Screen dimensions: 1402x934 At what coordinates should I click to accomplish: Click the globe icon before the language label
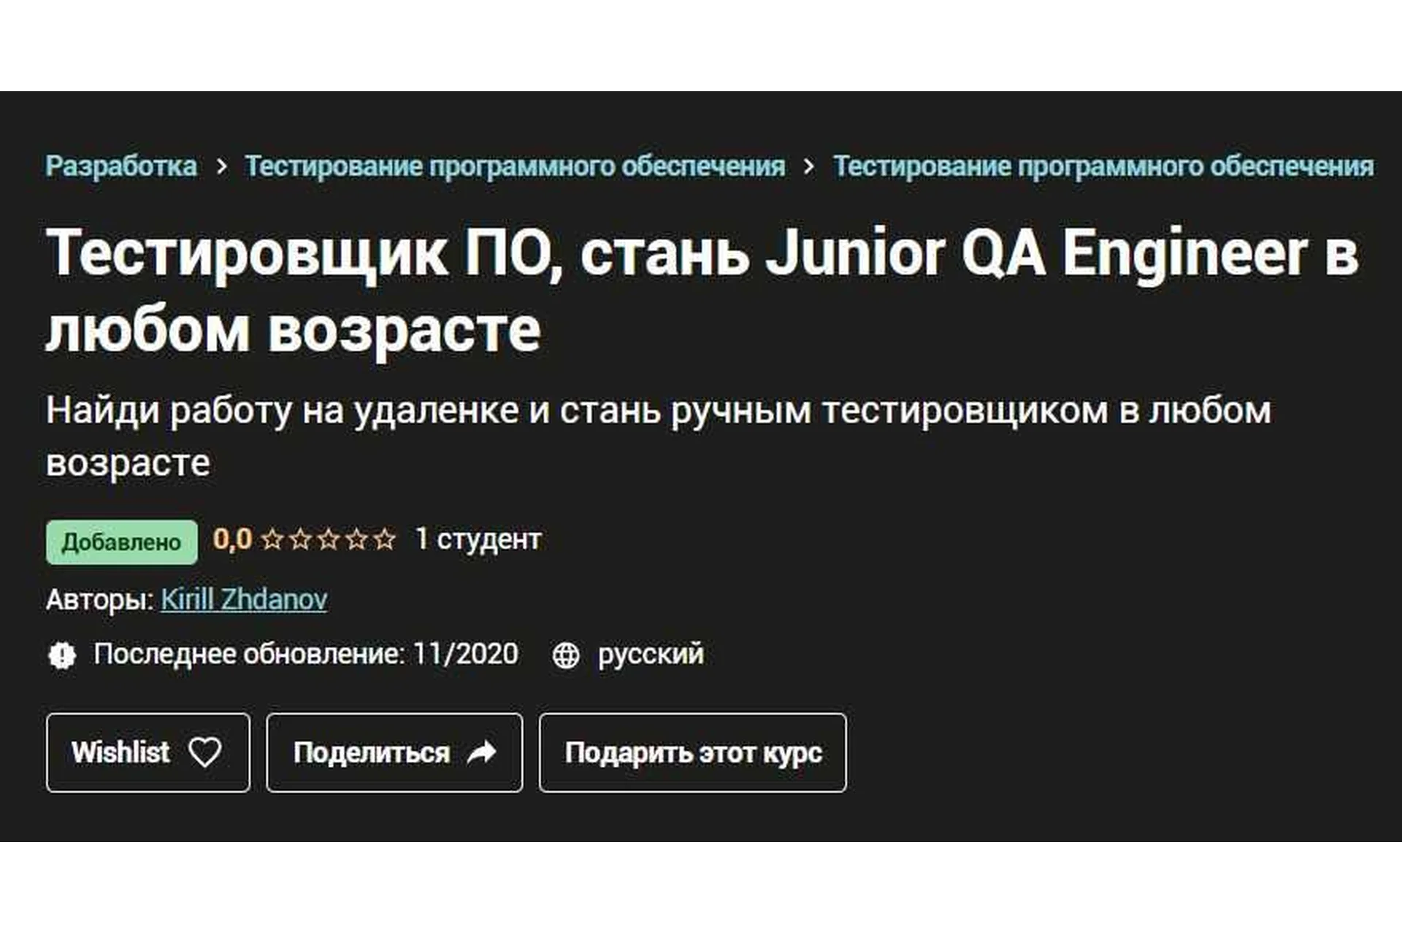click(566, 655)
